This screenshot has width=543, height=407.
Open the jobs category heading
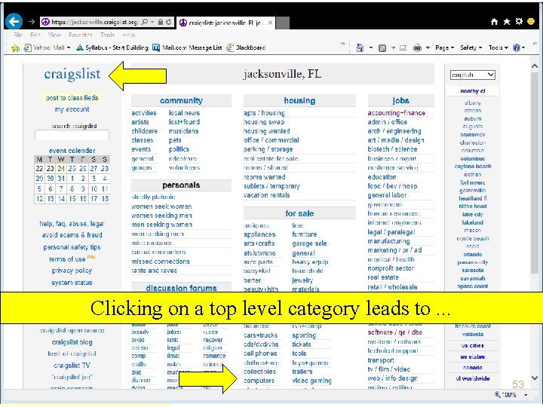point(400,101)
